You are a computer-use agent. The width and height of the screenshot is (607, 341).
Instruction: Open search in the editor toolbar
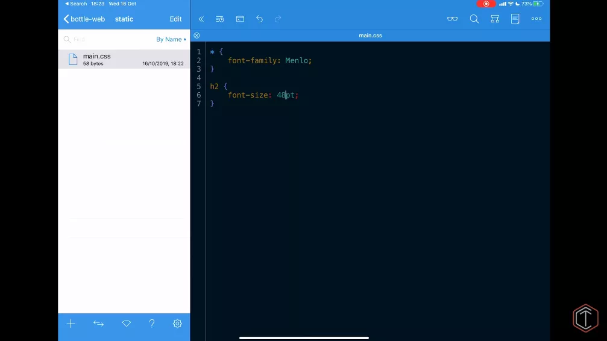[x=474, y=19]
